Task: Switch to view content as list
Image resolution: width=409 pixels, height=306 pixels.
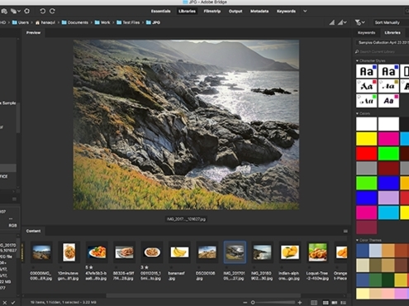Action: [x=343, y=303]
